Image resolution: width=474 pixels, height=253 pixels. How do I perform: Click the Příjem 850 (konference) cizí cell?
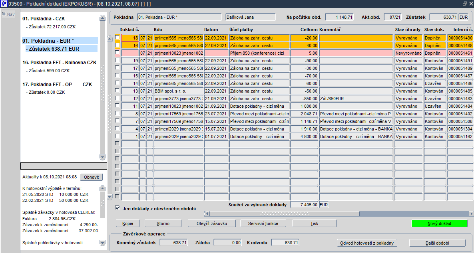[259, 53]
